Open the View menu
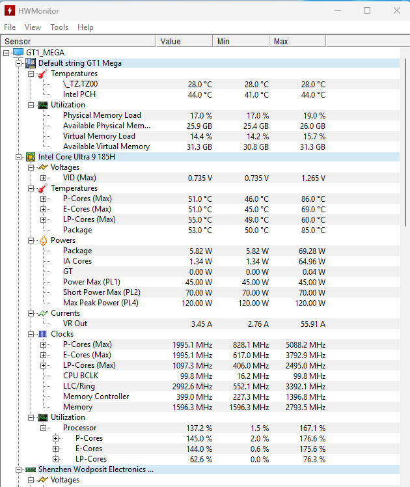This screenshot has height=487, width=410. coord(33,27)
